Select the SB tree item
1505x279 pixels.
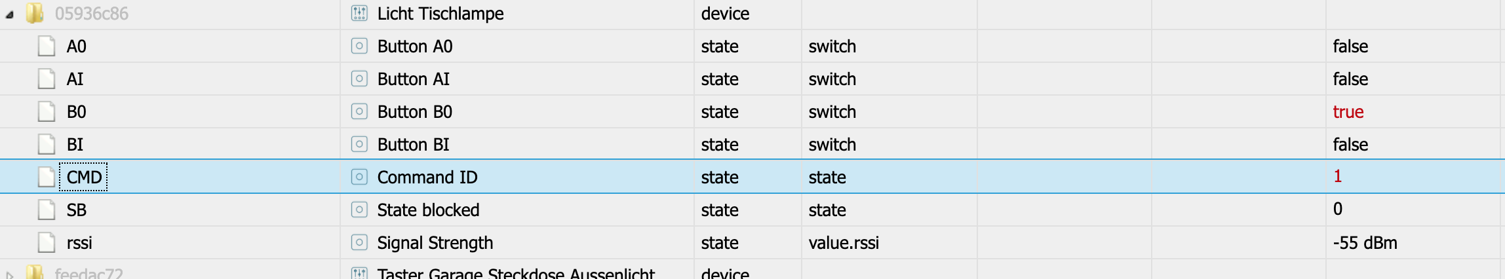pos(77,210)
